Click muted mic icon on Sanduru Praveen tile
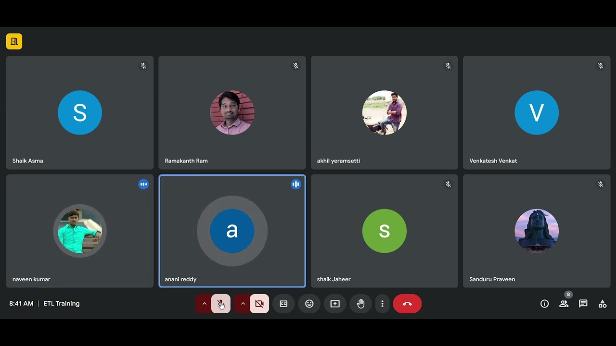616x346 pixels. click(x=601, y=184)
